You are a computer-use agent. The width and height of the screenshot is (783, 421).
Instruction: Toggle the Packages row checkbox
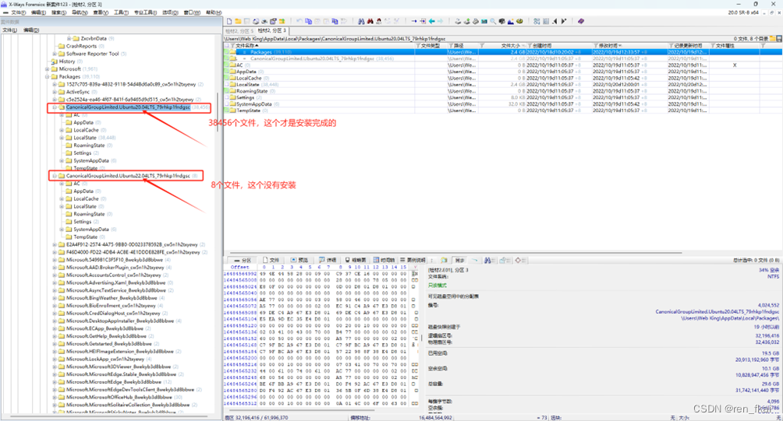(227, 52)
